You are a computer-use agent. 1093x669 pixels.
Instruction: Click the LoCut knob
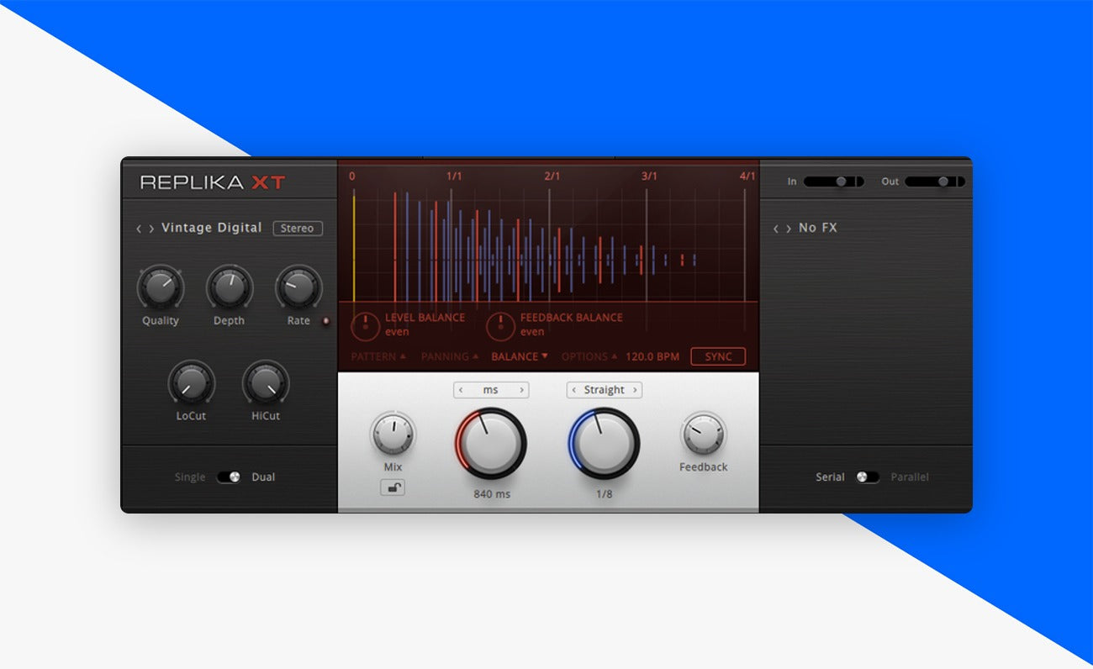pos(192,382)
